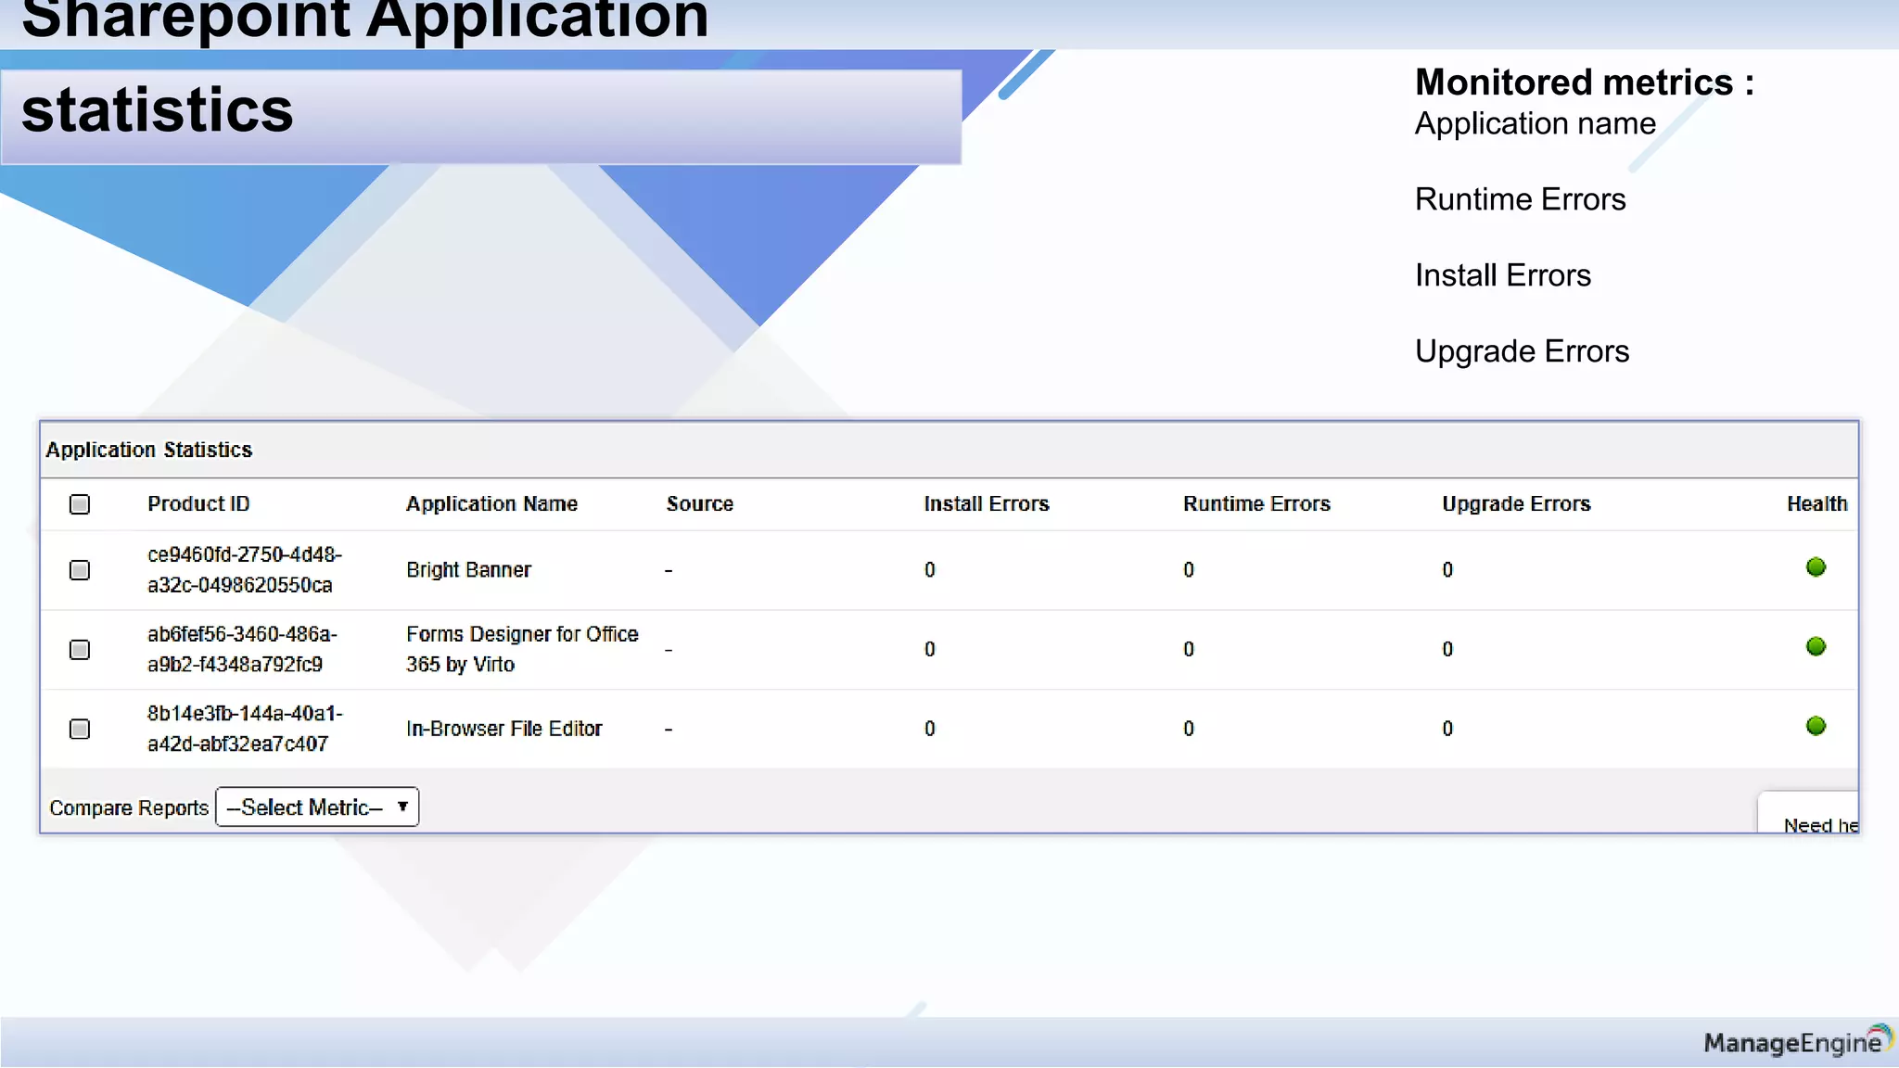Tick the checkbox for Bright Banner row
1899x1068 pixels.
(80, 570)
